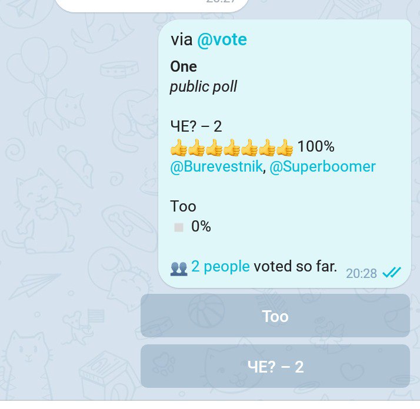Click "Too" option text inside the poll bubble
This screenshot has height=409, width=420.
click(x=183, y=206)
